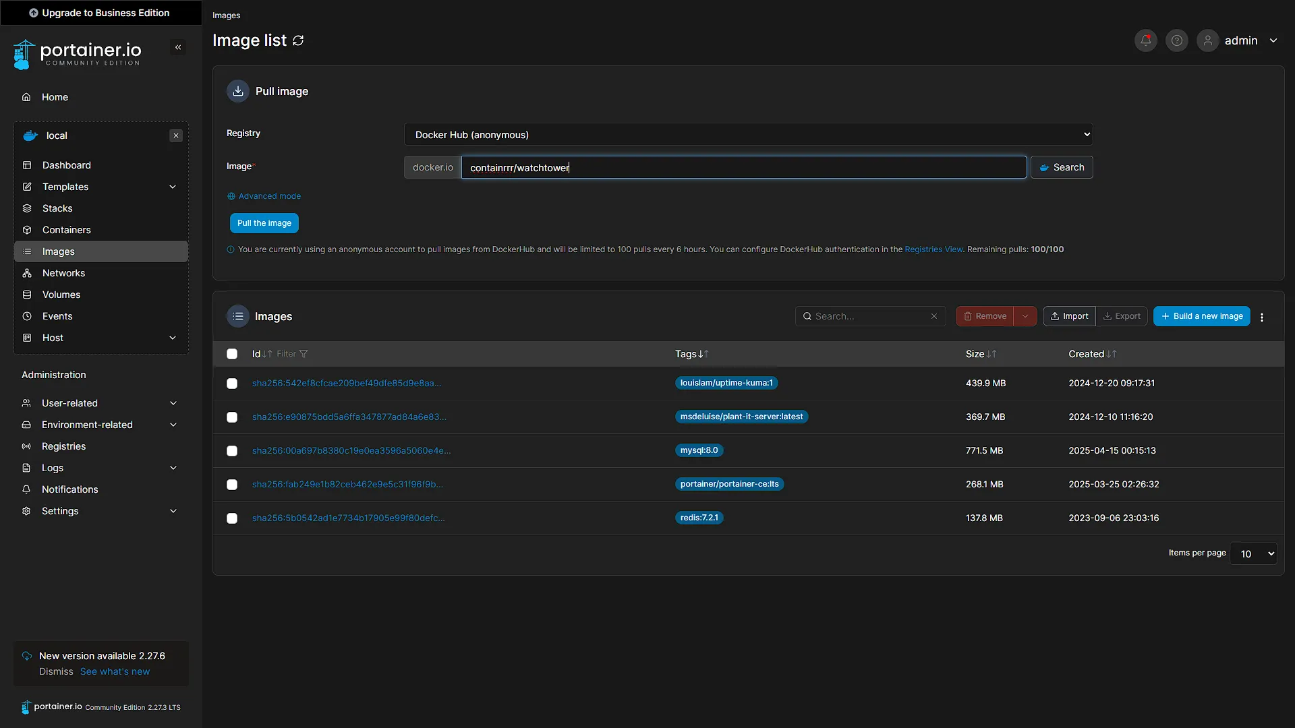Expand the Environment-related section chevron
Screen dimensions: 1295x728
pyautogui.click(x=173, y=425)
